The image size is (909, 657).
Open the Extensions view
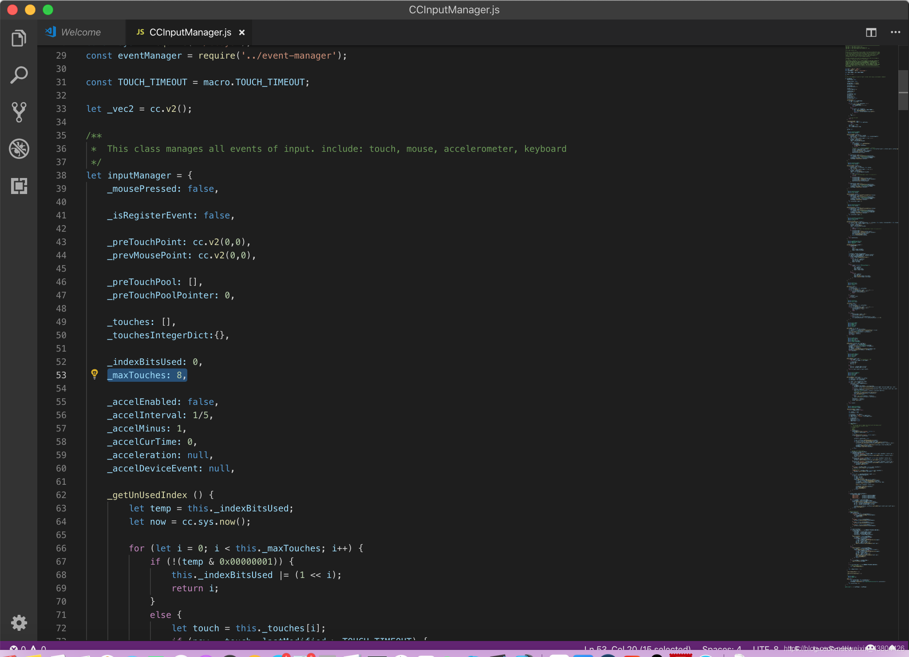19,186
